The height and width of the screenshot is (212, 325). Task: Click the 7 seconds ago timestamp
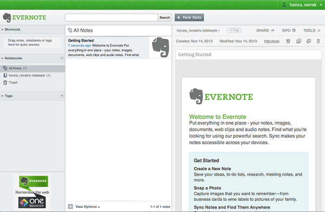click(79, 45)
